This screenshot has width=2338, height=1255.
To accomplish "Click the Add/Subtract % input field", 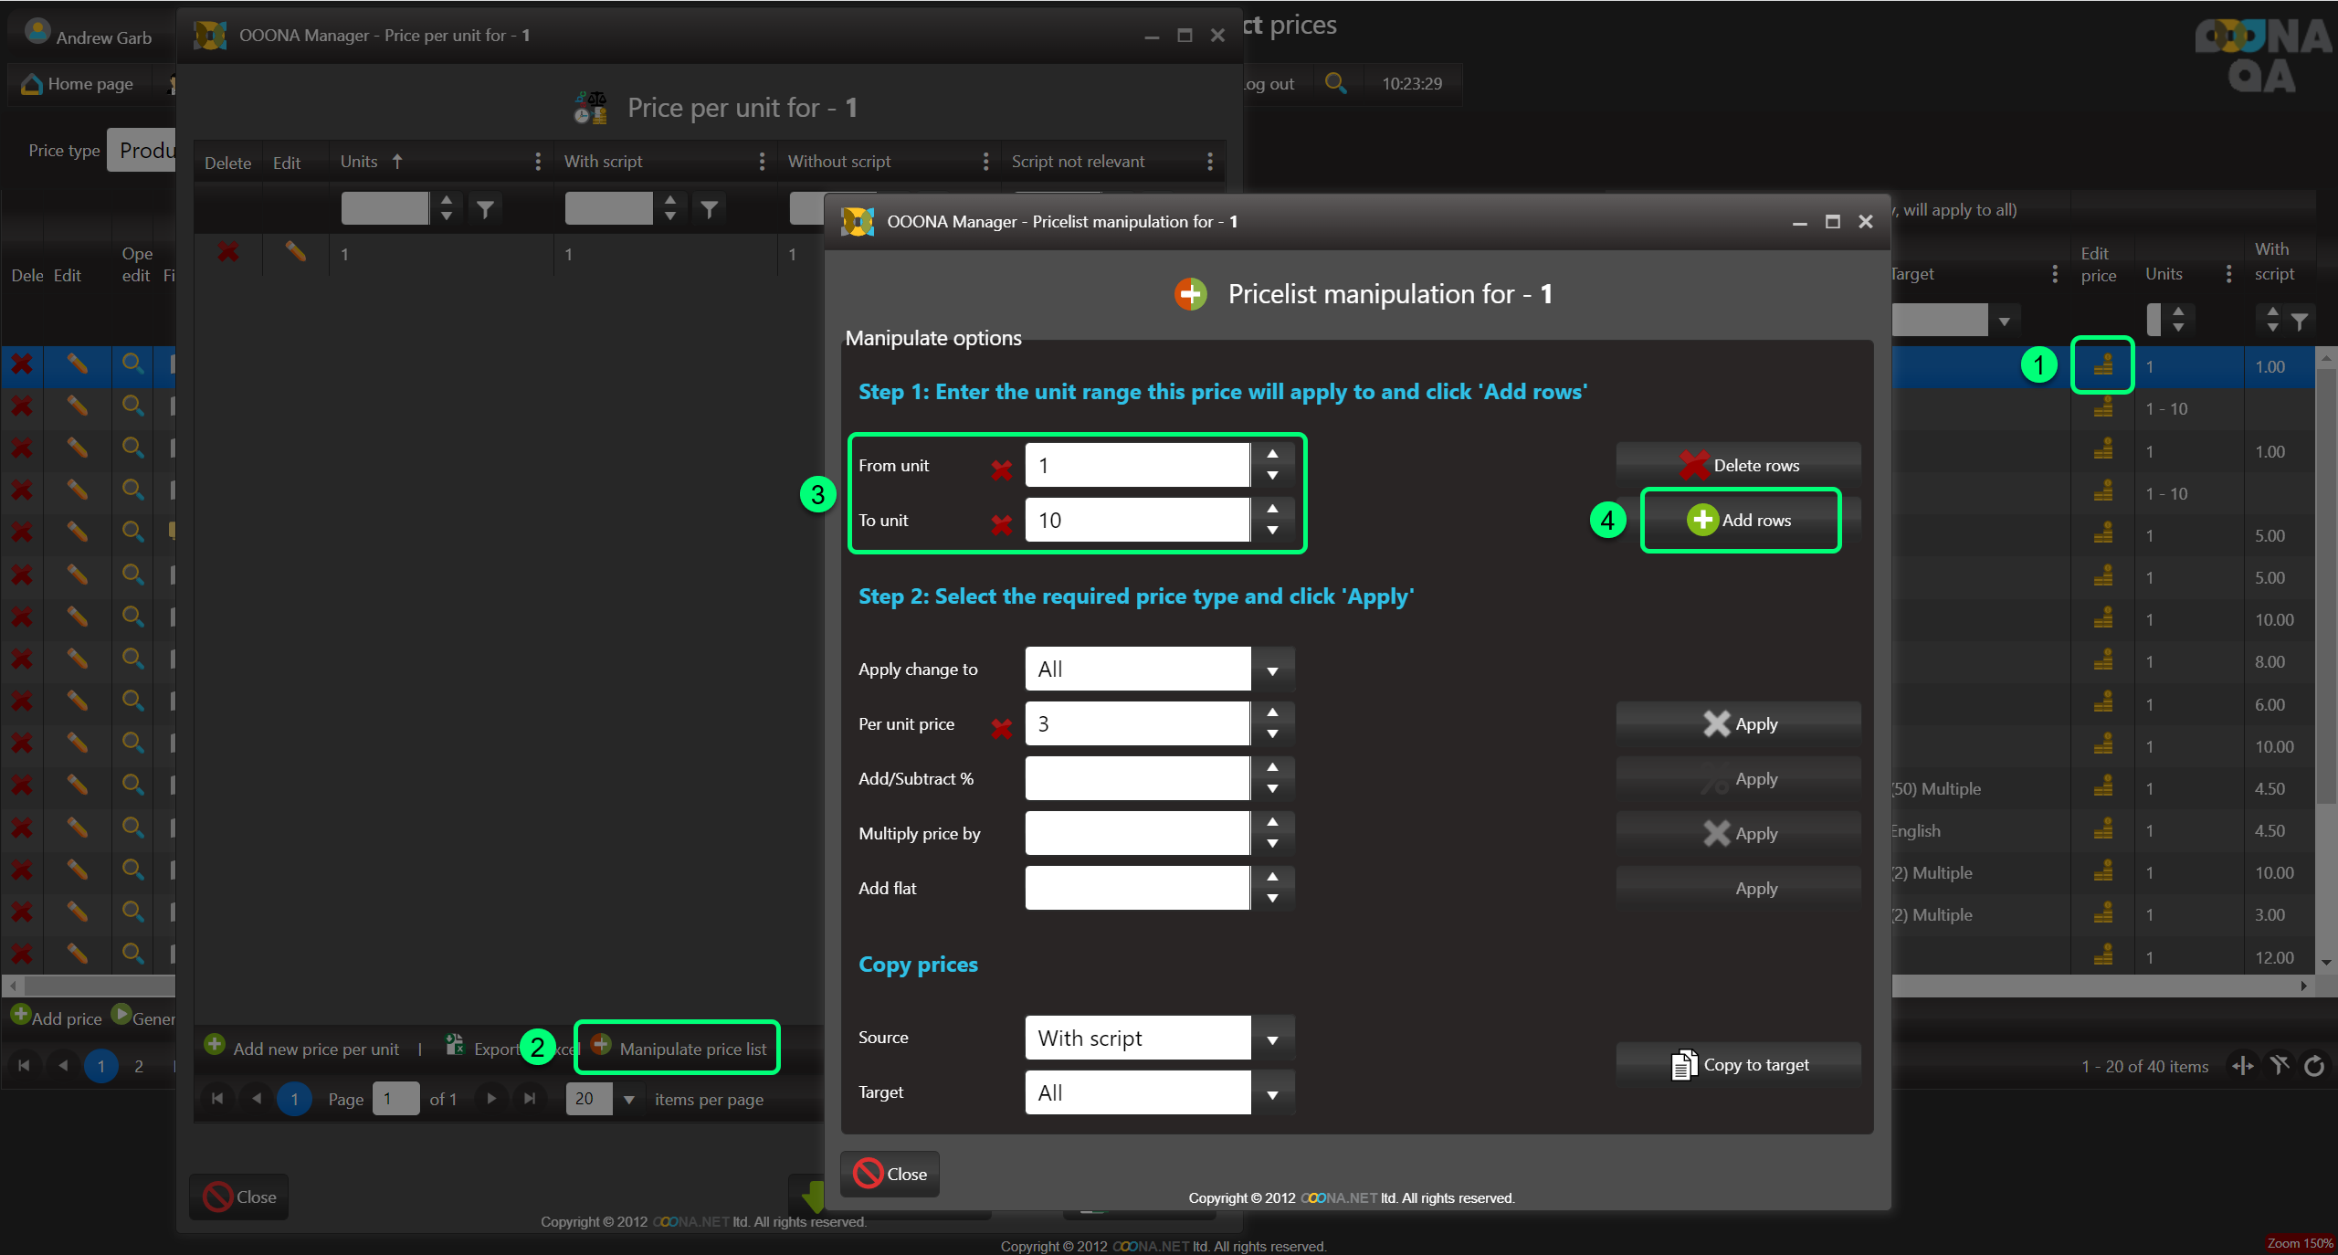I will coord(1137,779).
